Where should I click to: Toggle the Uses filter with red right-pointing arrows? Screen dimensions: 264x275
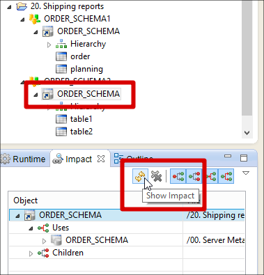tap(226, 176)
